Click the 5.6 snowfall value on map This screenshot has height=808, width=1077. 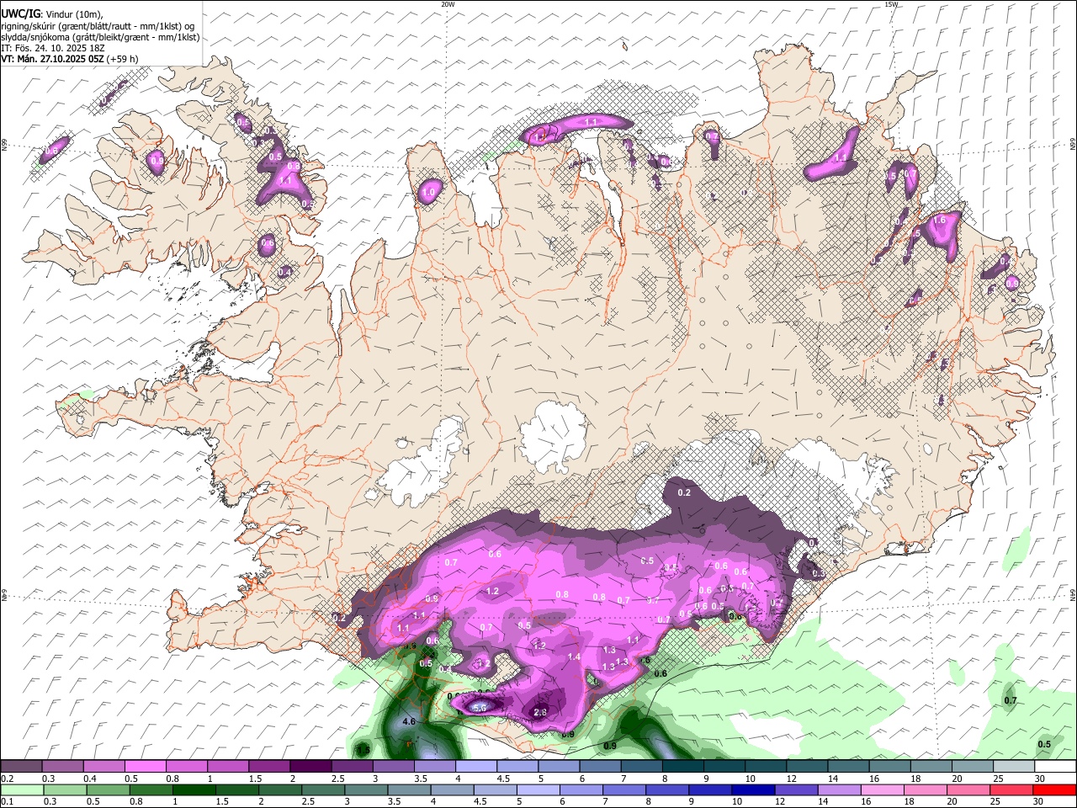[x=480, y=708]
